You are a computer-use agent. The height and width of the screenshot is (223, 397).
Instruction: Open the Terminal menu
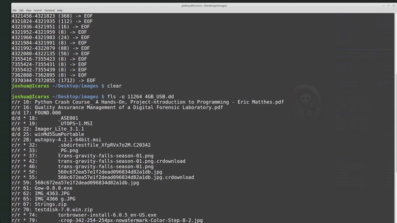coord(49,11)
